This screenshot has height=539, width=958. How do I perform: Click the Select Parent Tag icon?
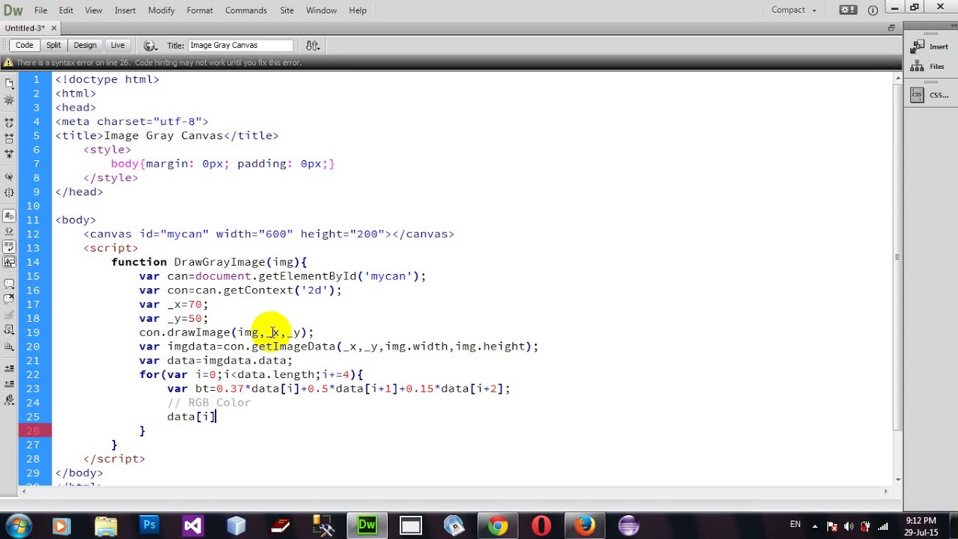9,177
